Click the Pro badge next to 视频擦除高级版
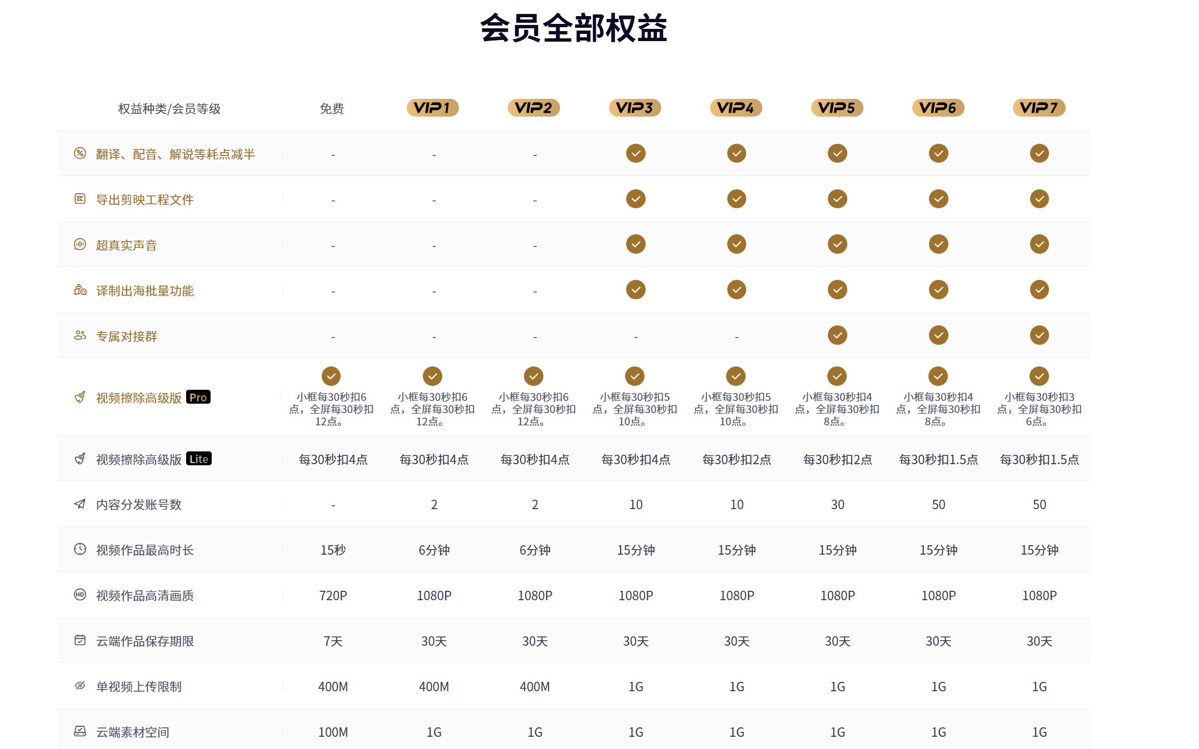 click(x=197, y=398)
